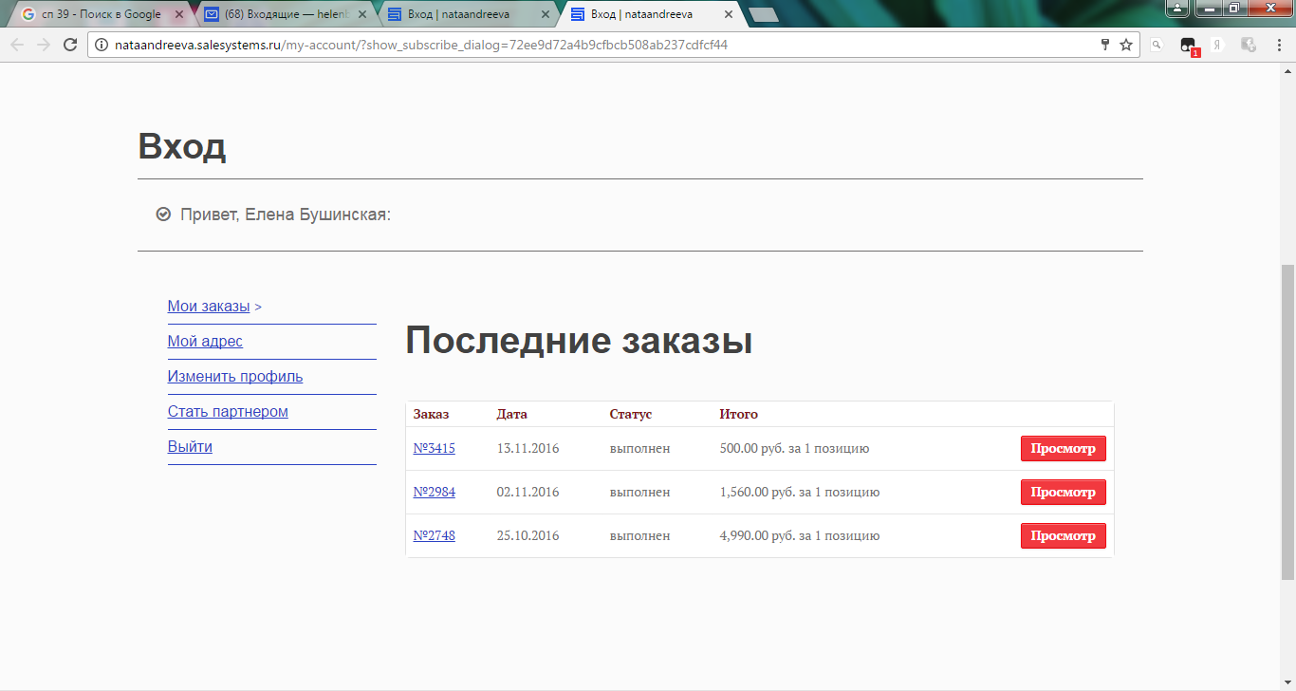Open Изменить профиль link

(x=235, y=376)
